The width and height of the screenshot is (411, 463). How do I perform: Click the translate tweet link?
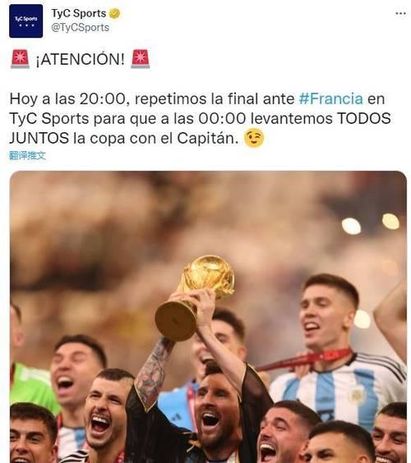27,156
